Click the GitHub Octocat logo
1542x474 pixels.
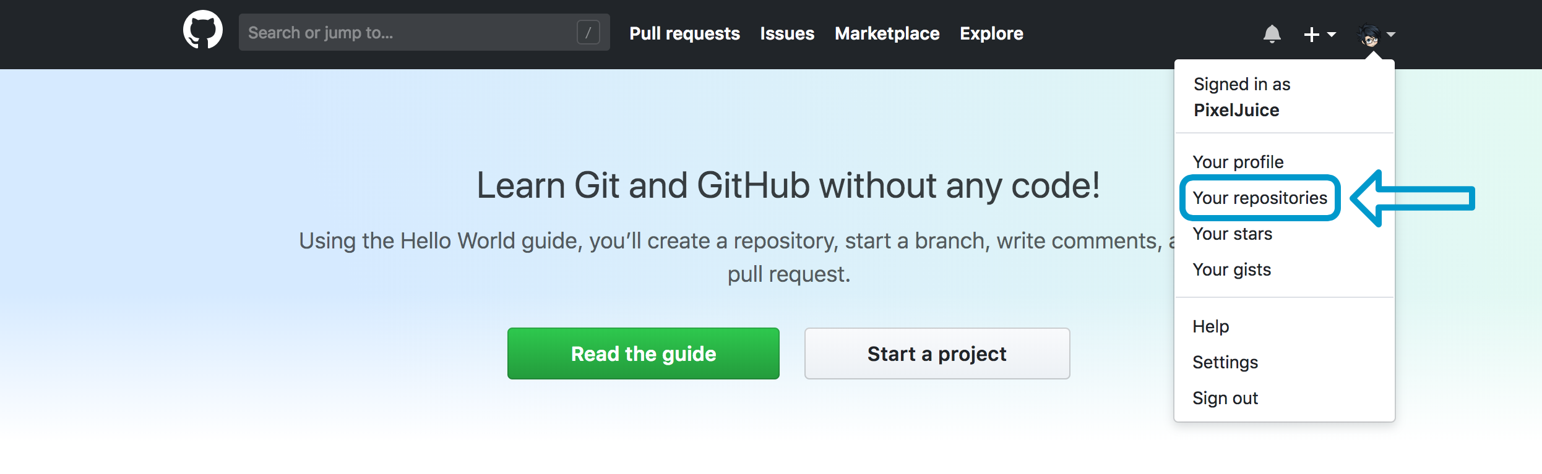pyautogui.click(x=203, y=30)
